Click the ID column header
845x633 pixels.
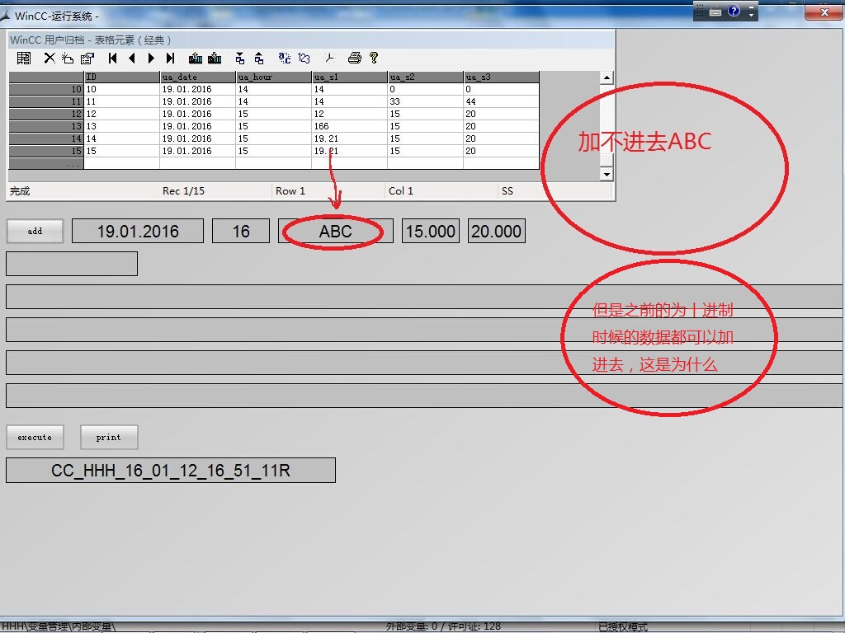point(122,77)
